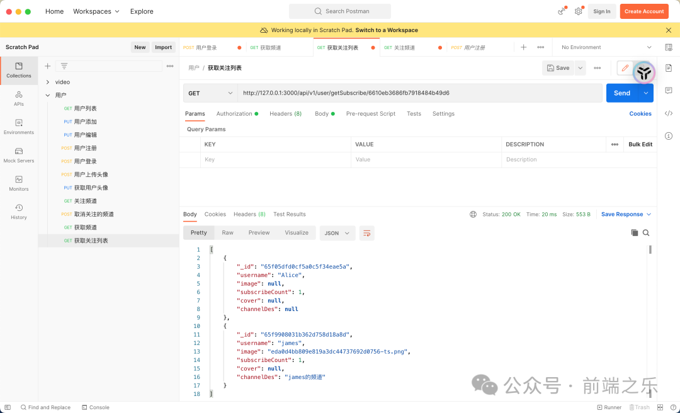Open a new request tab with plus icon
Image resolution: width=680 pixels, height=413 pixels.
point(523,47)
